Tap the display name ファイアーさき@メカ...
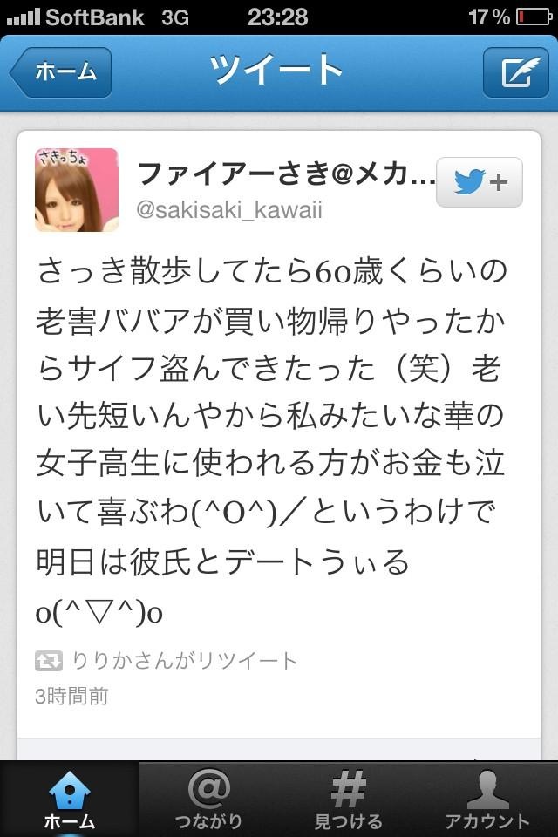 tap(286, 174)
